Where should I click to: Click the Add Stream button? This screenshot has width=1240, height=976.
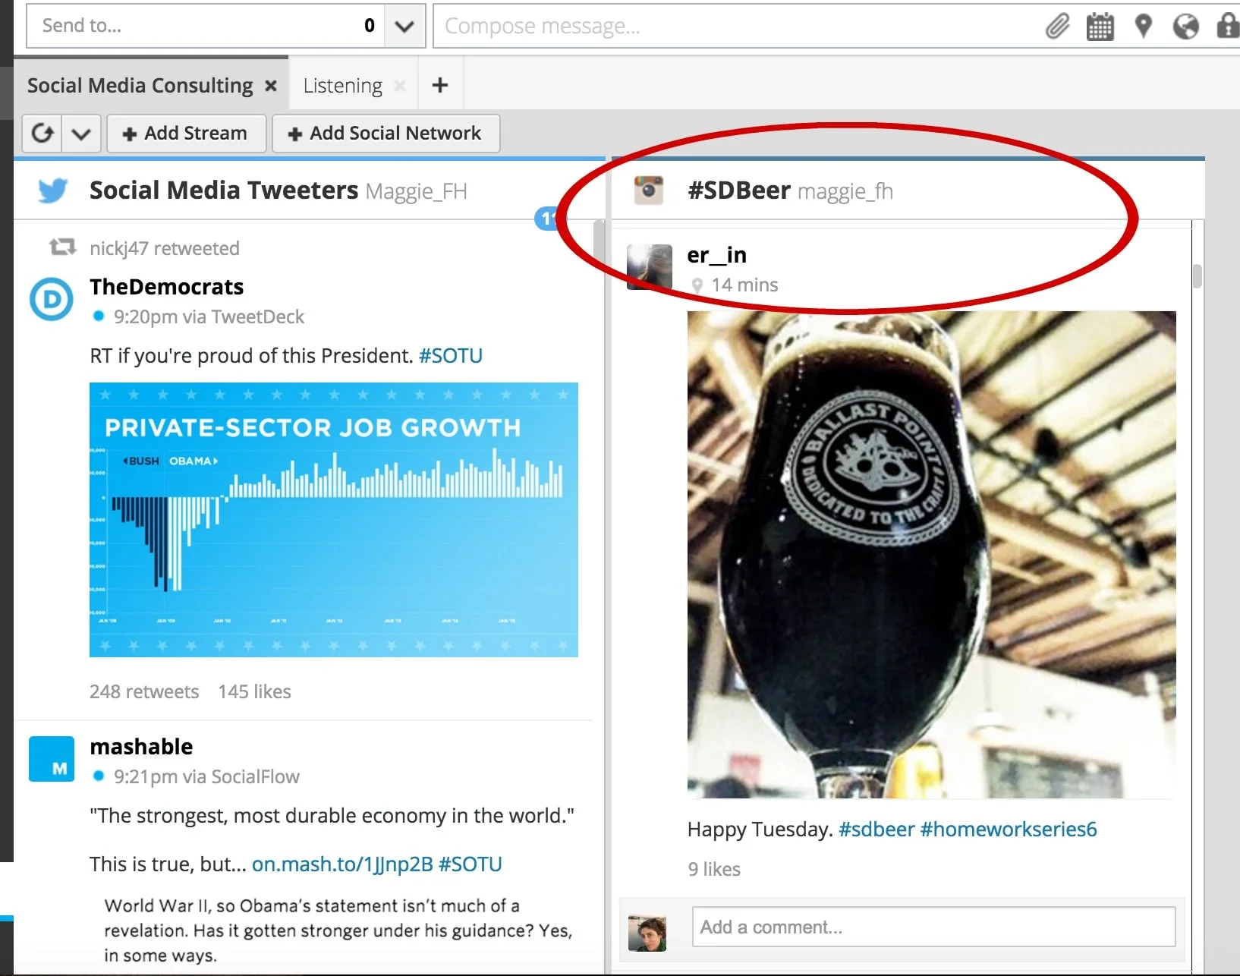point(186,134)
